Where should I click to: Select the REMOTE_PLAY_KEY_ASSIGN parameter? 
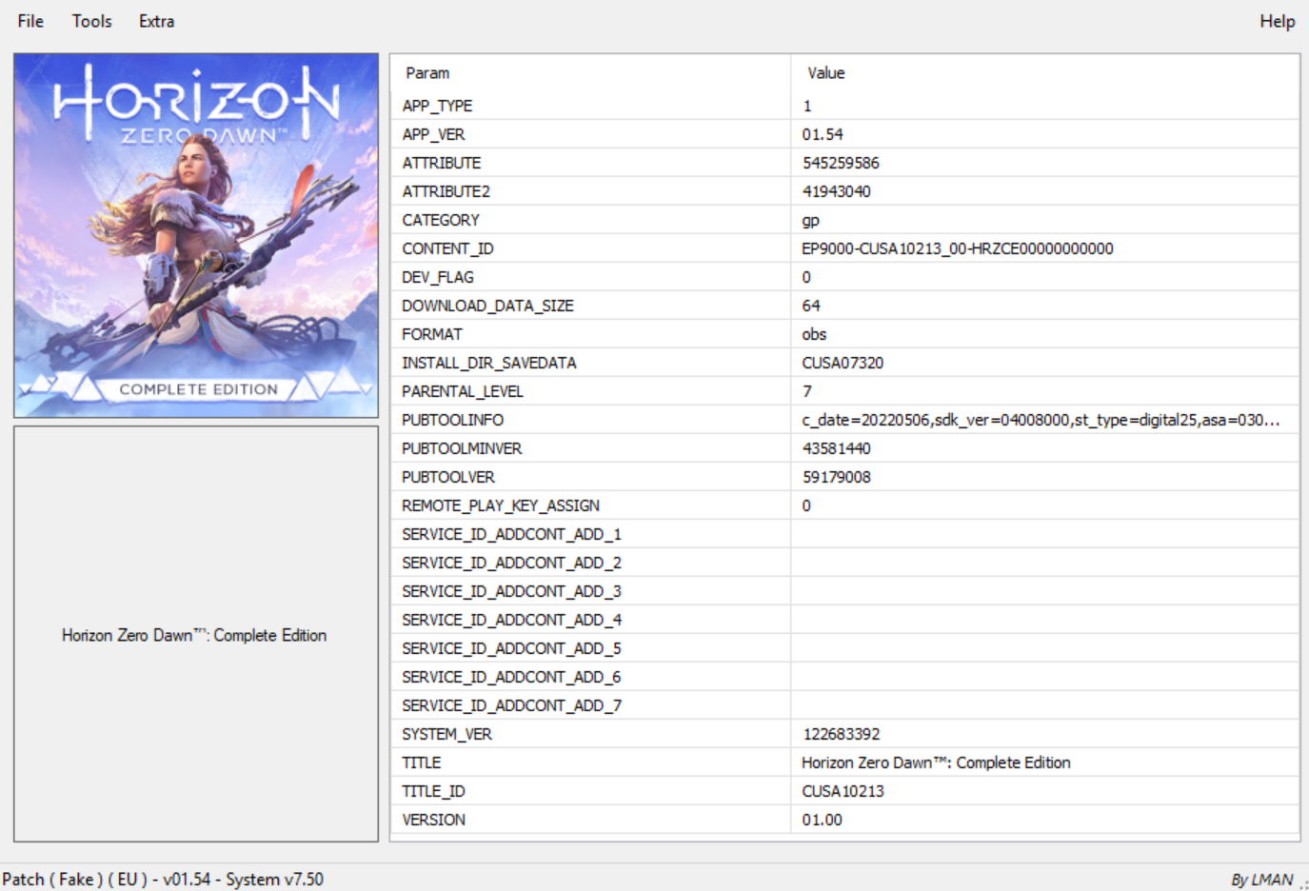point(500,505)
